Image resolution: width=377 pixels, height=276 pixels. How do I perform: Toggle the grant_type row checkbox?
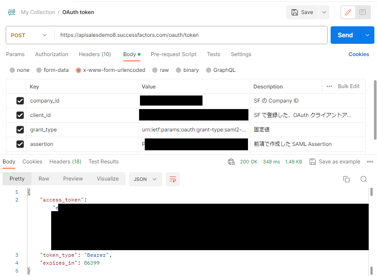(20, 130)
